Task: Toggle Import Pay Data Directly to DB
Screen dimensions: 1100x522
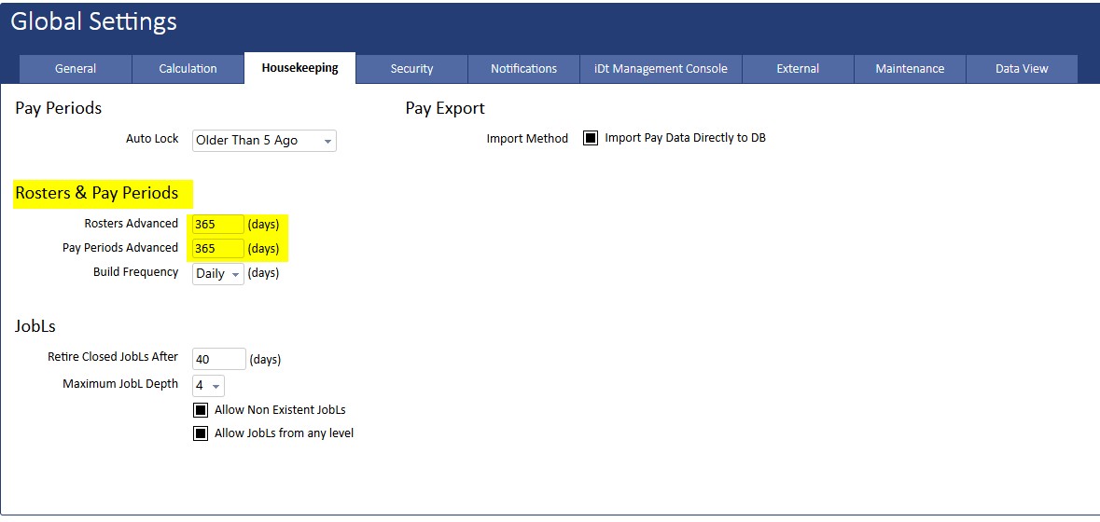Action: click(x=591, y=138)
